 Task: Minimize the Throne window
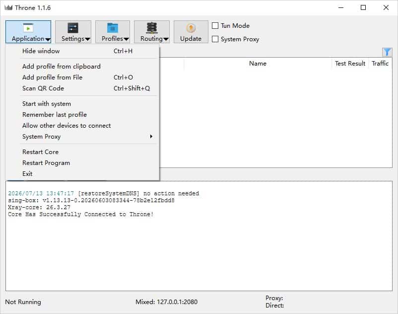point(341,7)
